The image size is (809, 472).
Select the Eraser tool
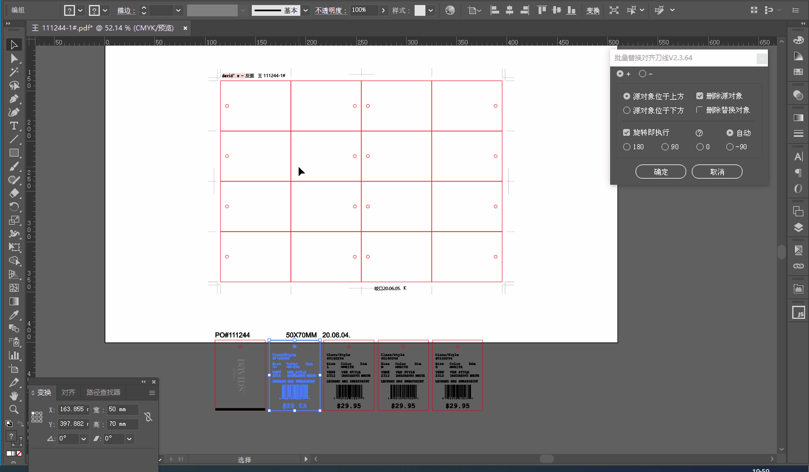click(15, 193)
